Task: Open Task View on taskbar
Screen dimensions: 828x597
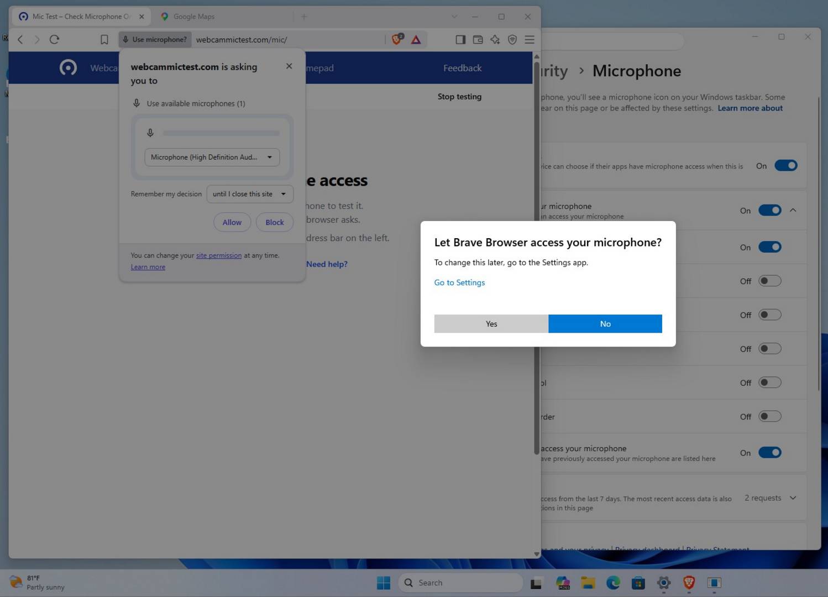Action: (536, 583)
